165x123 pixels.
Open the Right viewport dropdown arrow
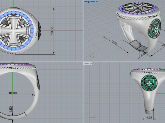91,64
